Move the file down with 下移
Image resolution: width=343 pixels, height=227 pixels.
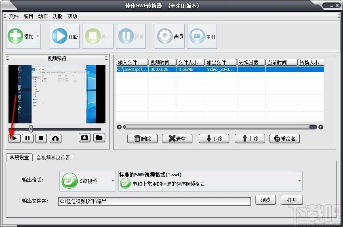coord(214,139)
